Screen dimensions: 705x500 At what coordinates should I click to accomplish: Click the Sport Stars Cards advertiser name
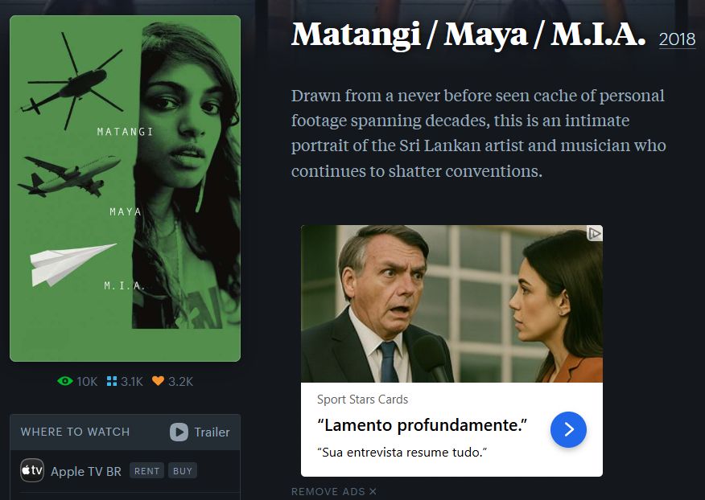362,400
